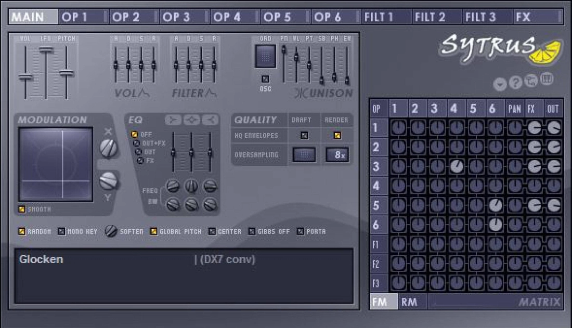Select the EQ OUT+FX radio option

tap(136, 143)
